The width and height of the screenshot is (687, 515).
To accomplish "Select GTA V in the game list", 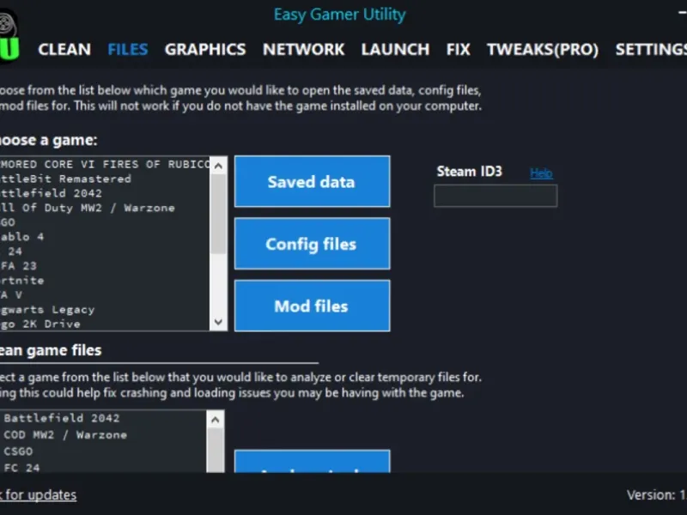I will pos(105,294).
